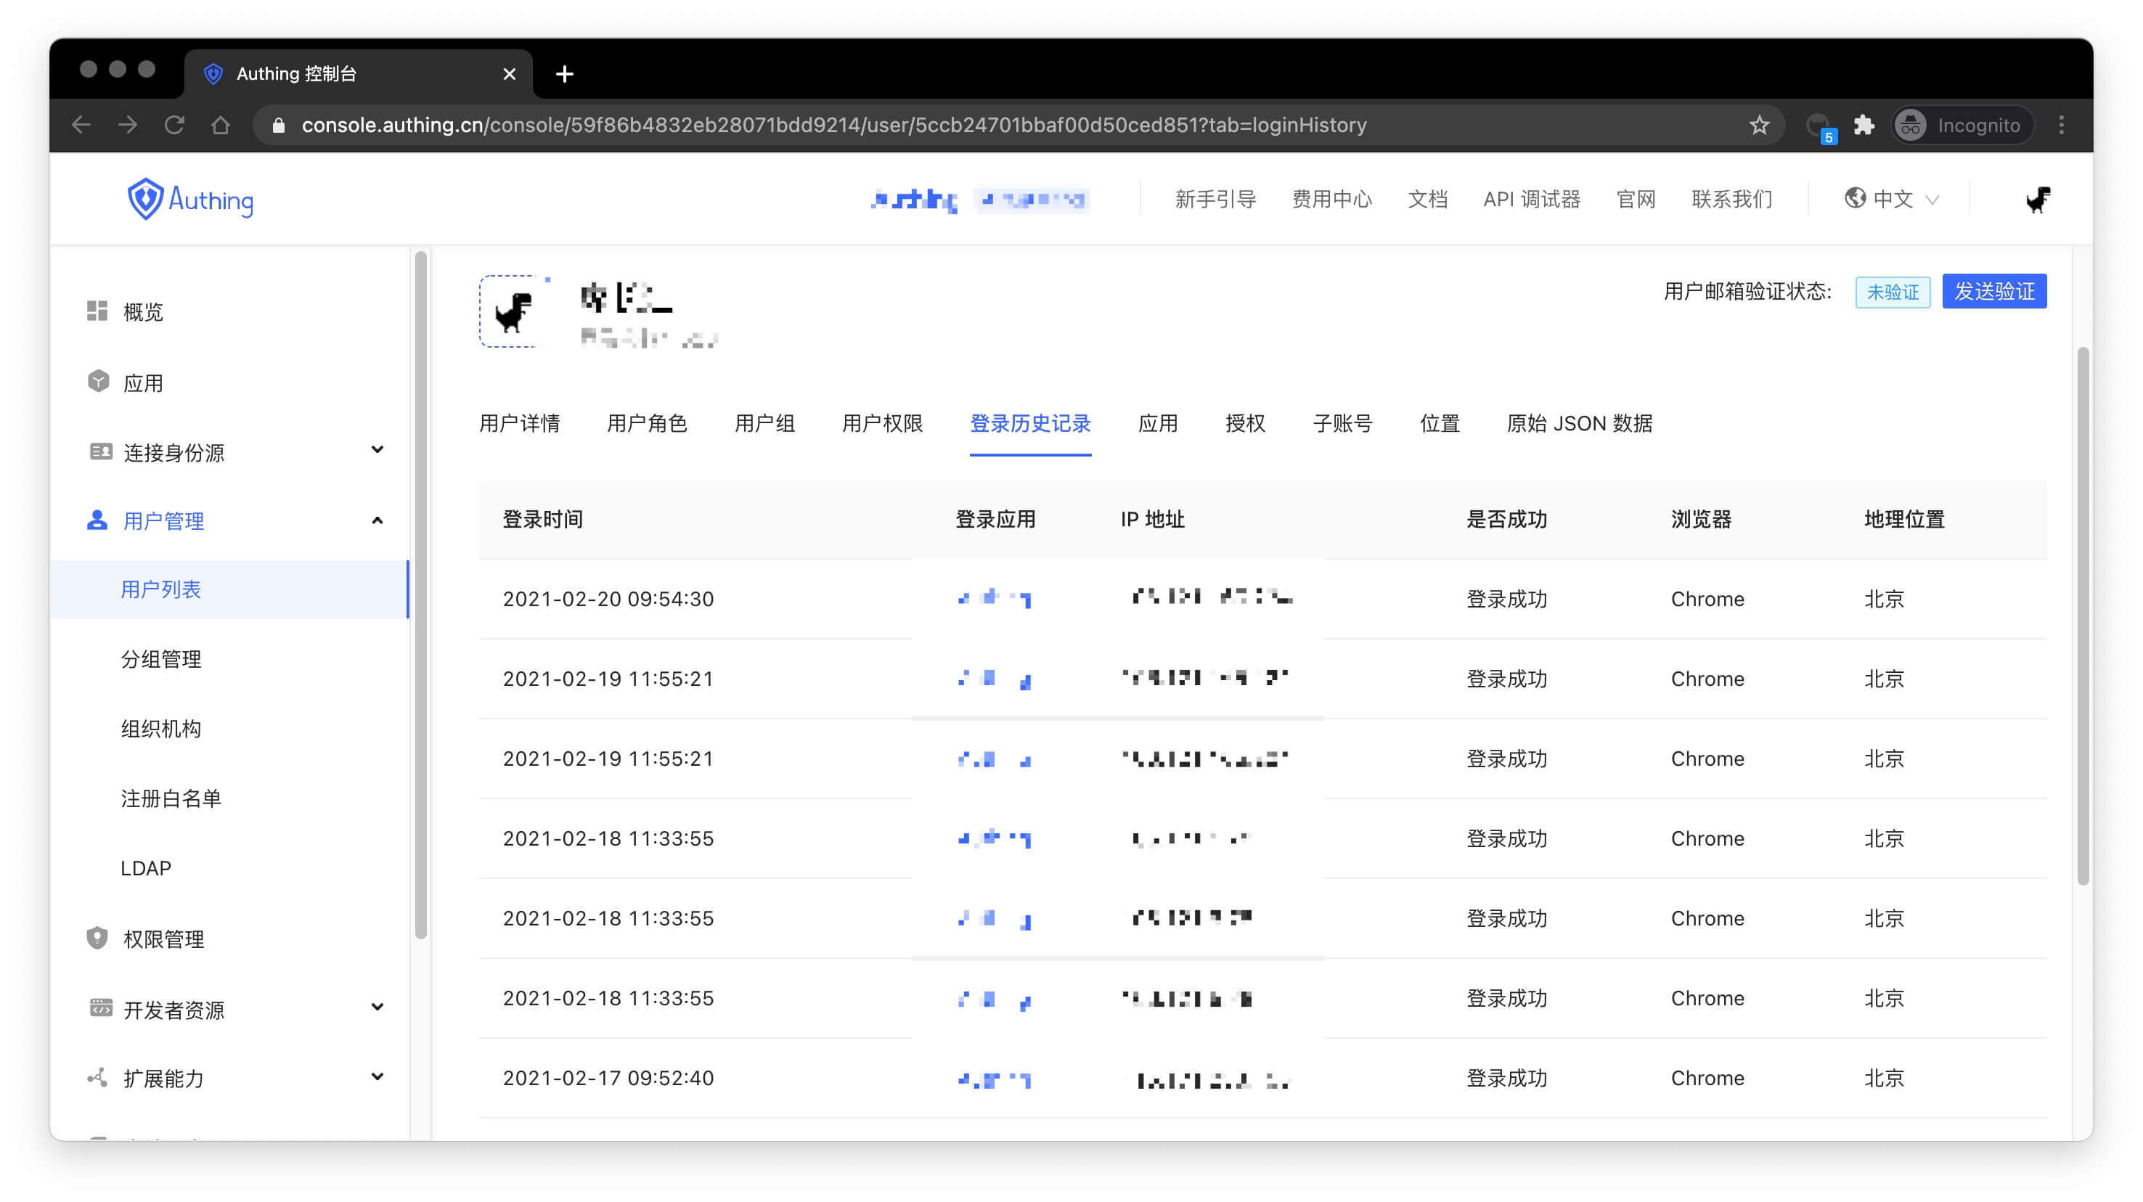Bookmark this page with star icon
The height and width of the screenshot is (1202, 2143).
[x=1759, y=125]
